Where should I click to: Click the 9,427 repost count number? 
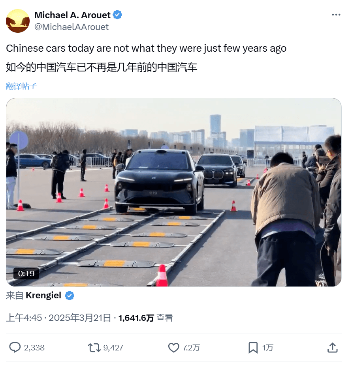pyautogui.click(x=113, y=348)
